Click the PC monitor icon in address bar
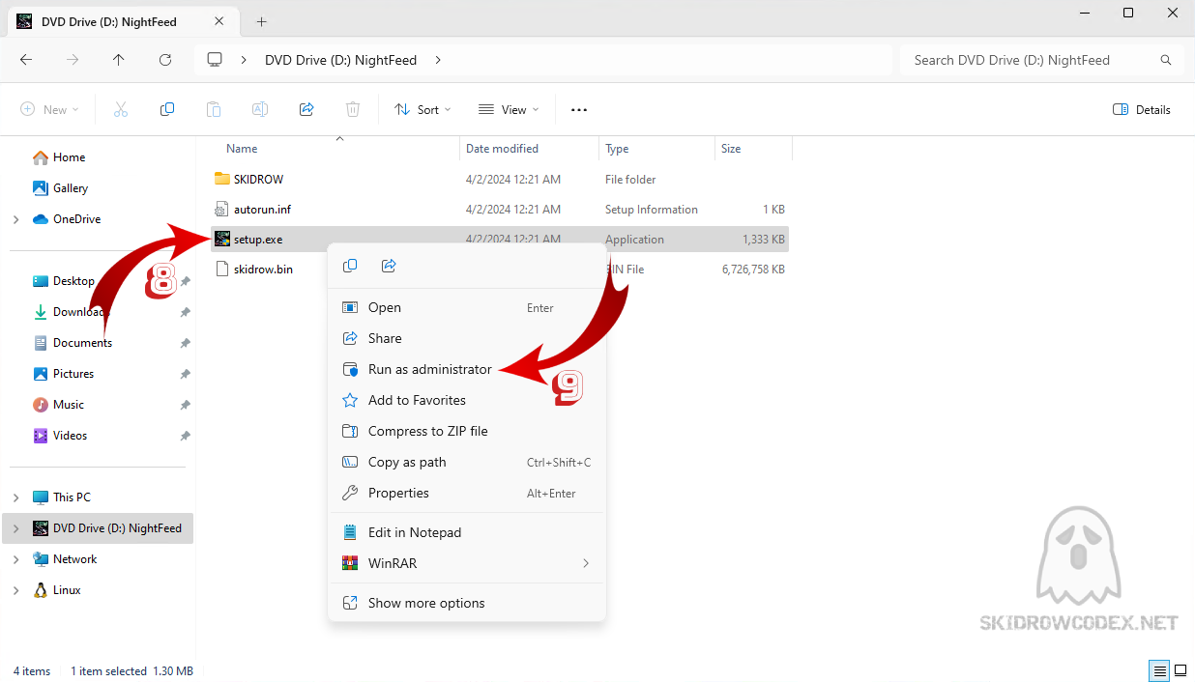 [215, 60]
